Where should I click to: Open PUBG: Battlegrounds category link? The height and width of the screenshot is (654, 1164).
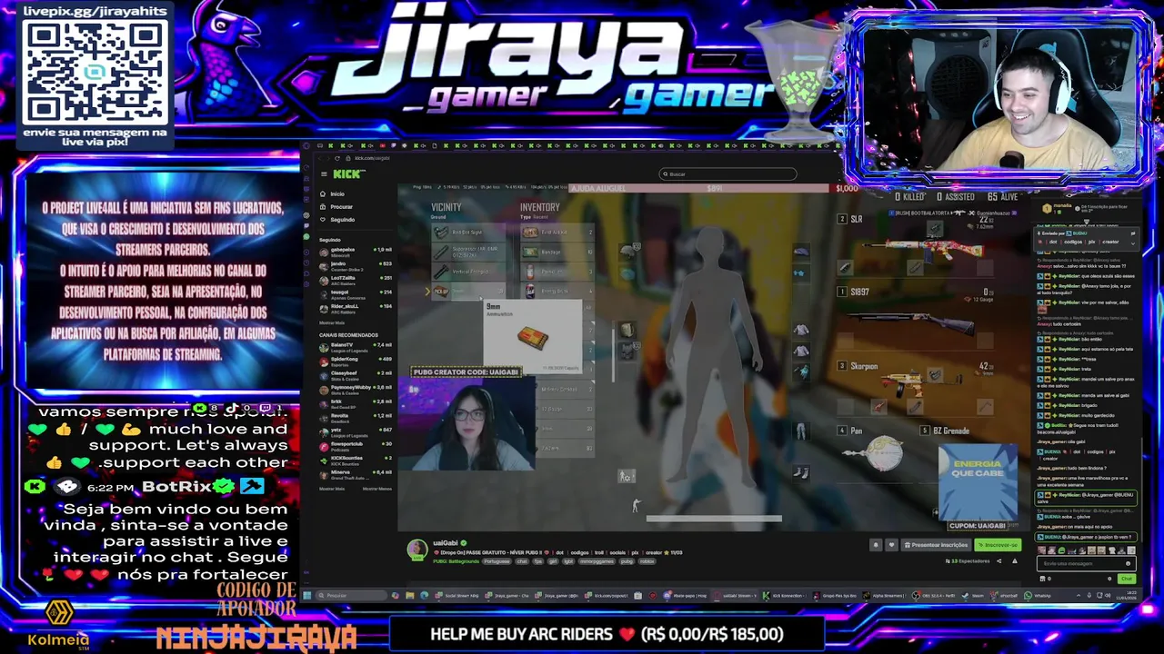tap(456, 561)
